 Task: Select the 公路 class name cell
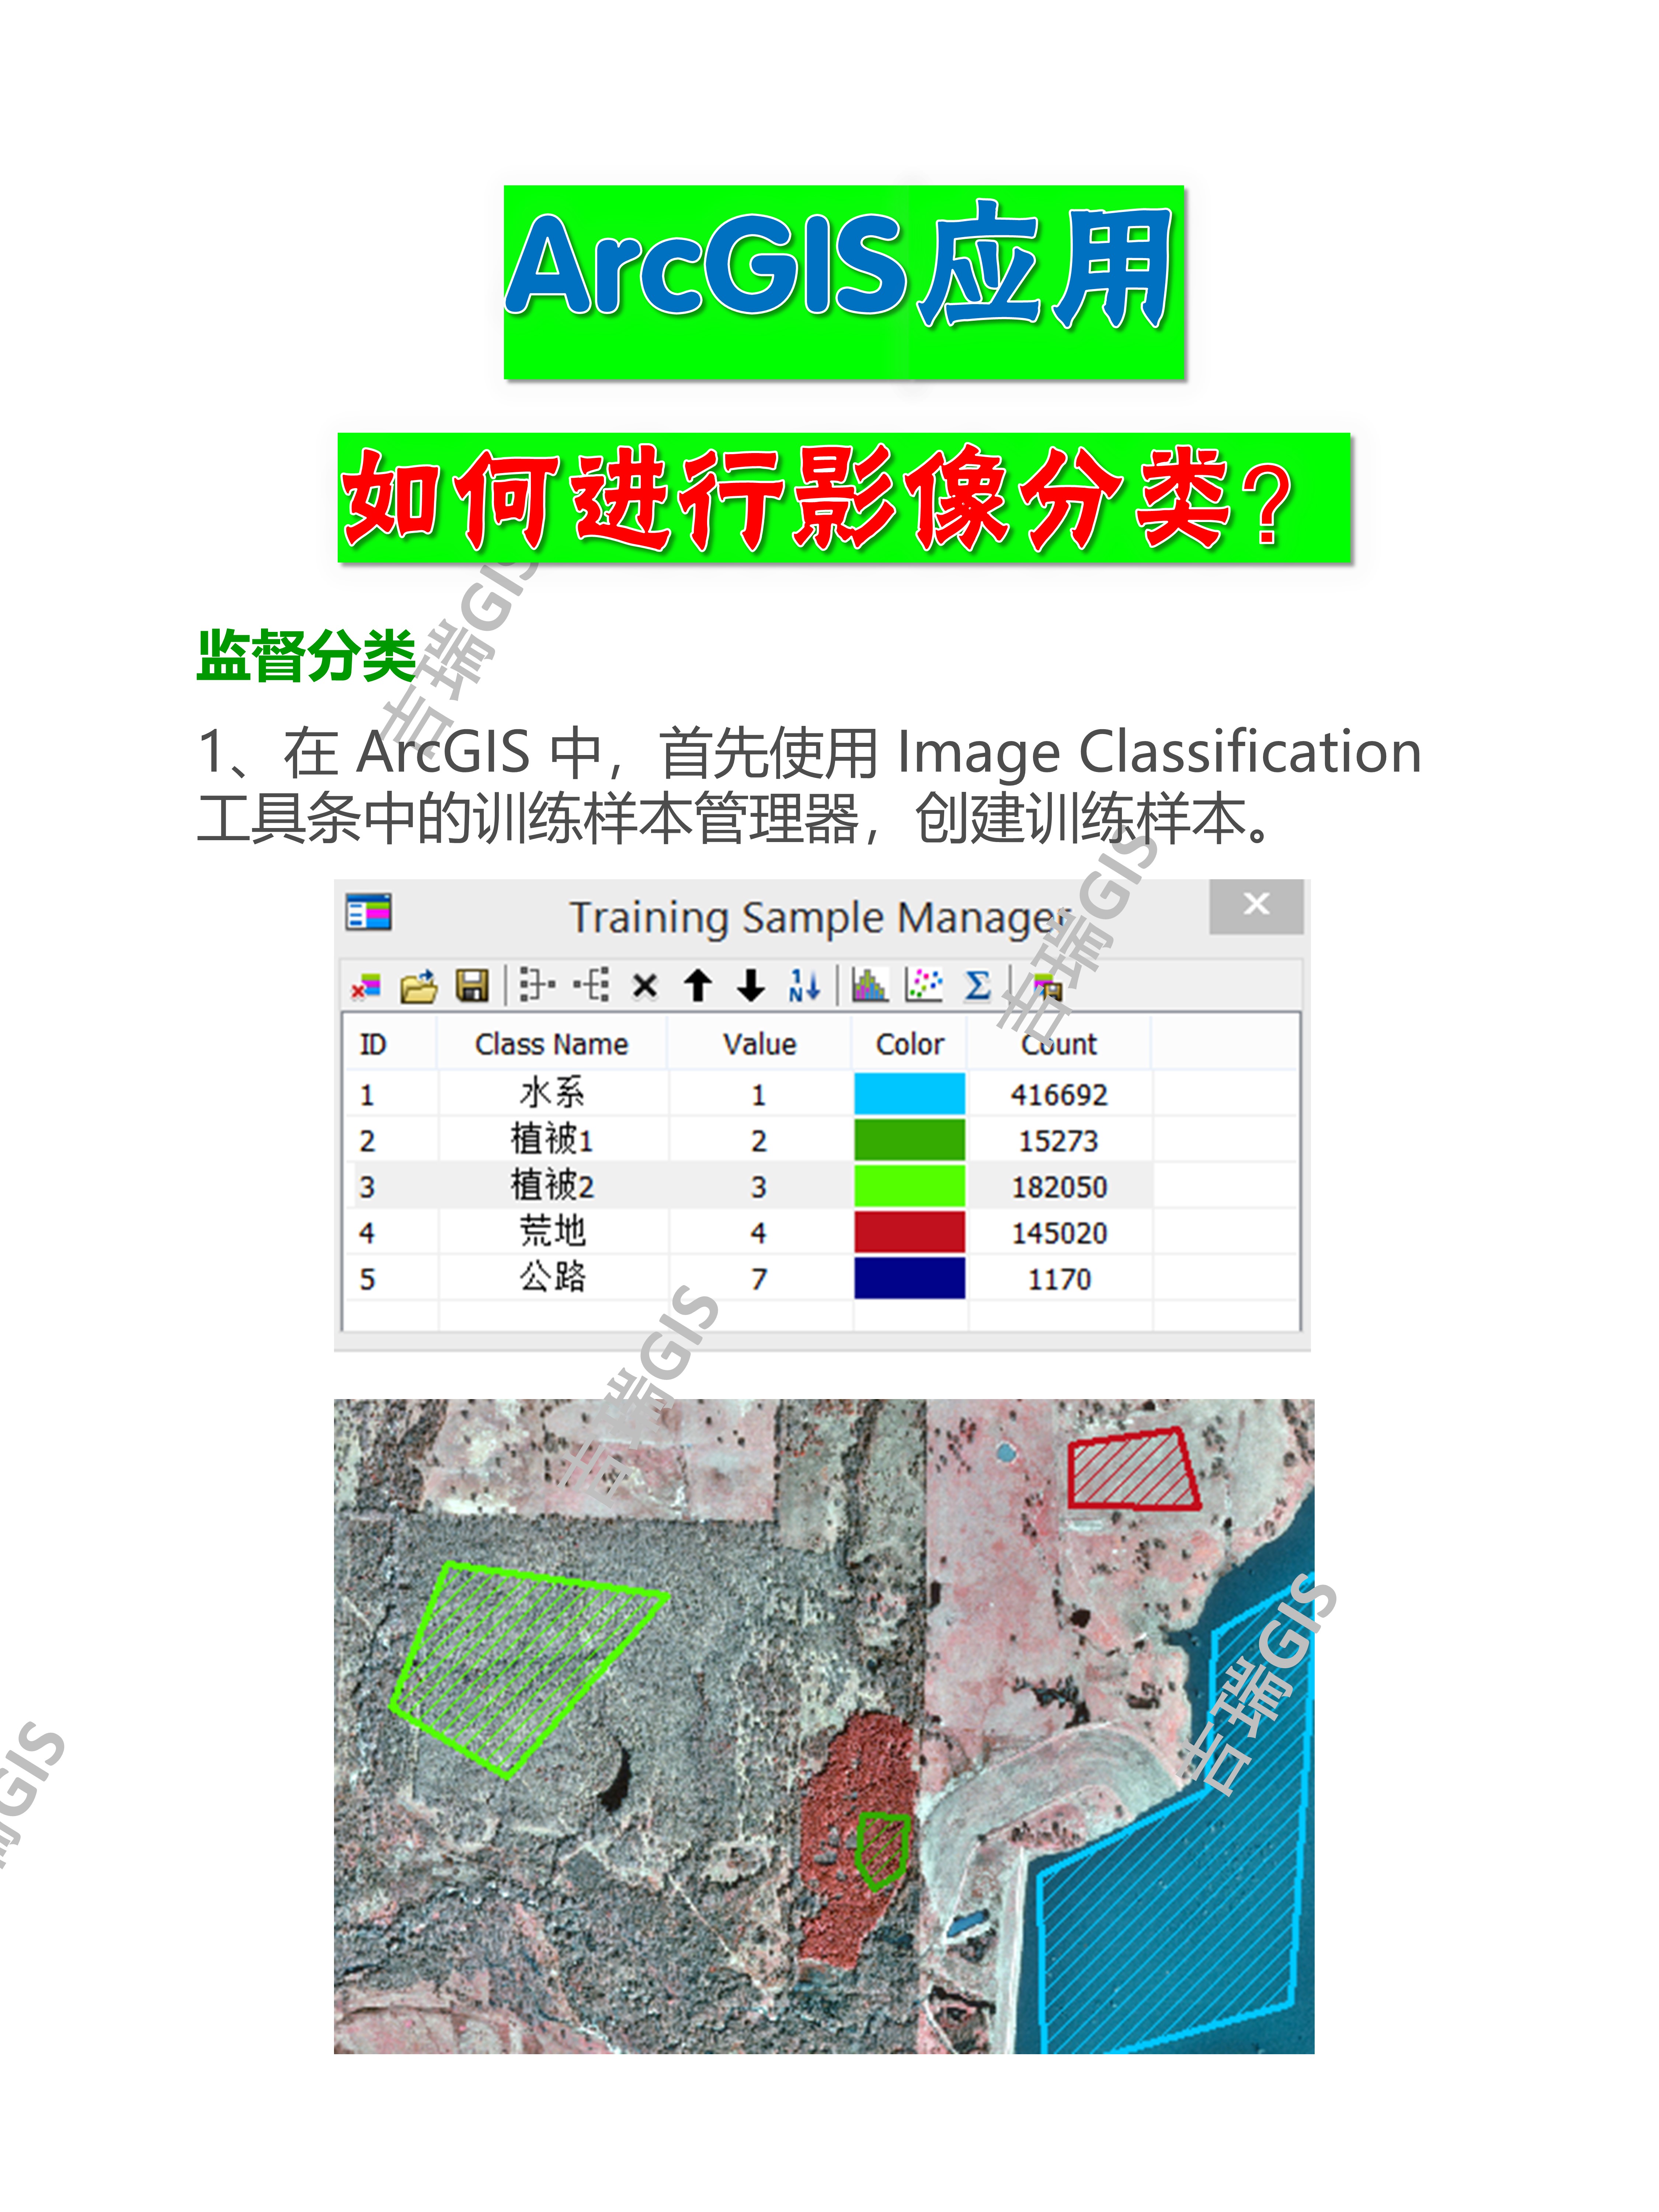click(551, 1278)
